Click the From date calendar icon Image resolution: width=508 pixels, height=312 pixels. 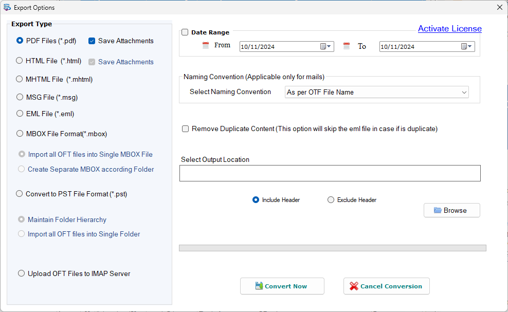point(205,45)
